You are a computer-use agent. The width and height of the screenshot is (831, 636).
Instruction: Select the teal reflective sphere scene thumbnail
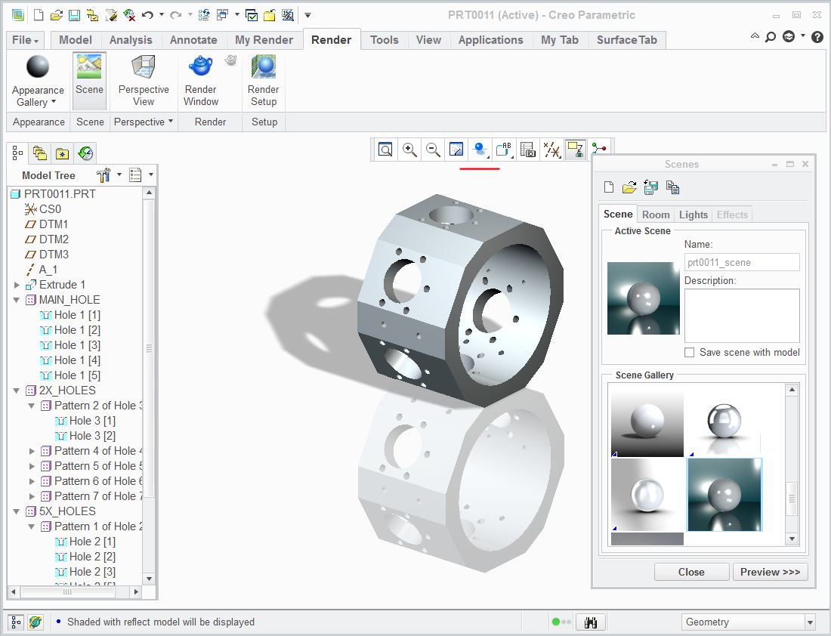click(724, 495)
